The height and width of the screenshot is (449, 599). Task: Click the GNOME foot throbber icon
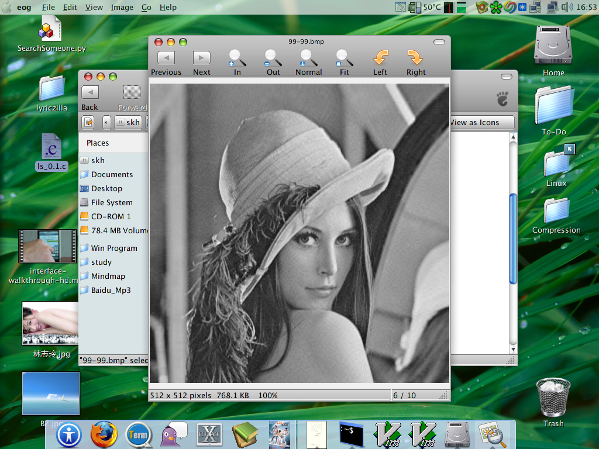pos(502,98)
